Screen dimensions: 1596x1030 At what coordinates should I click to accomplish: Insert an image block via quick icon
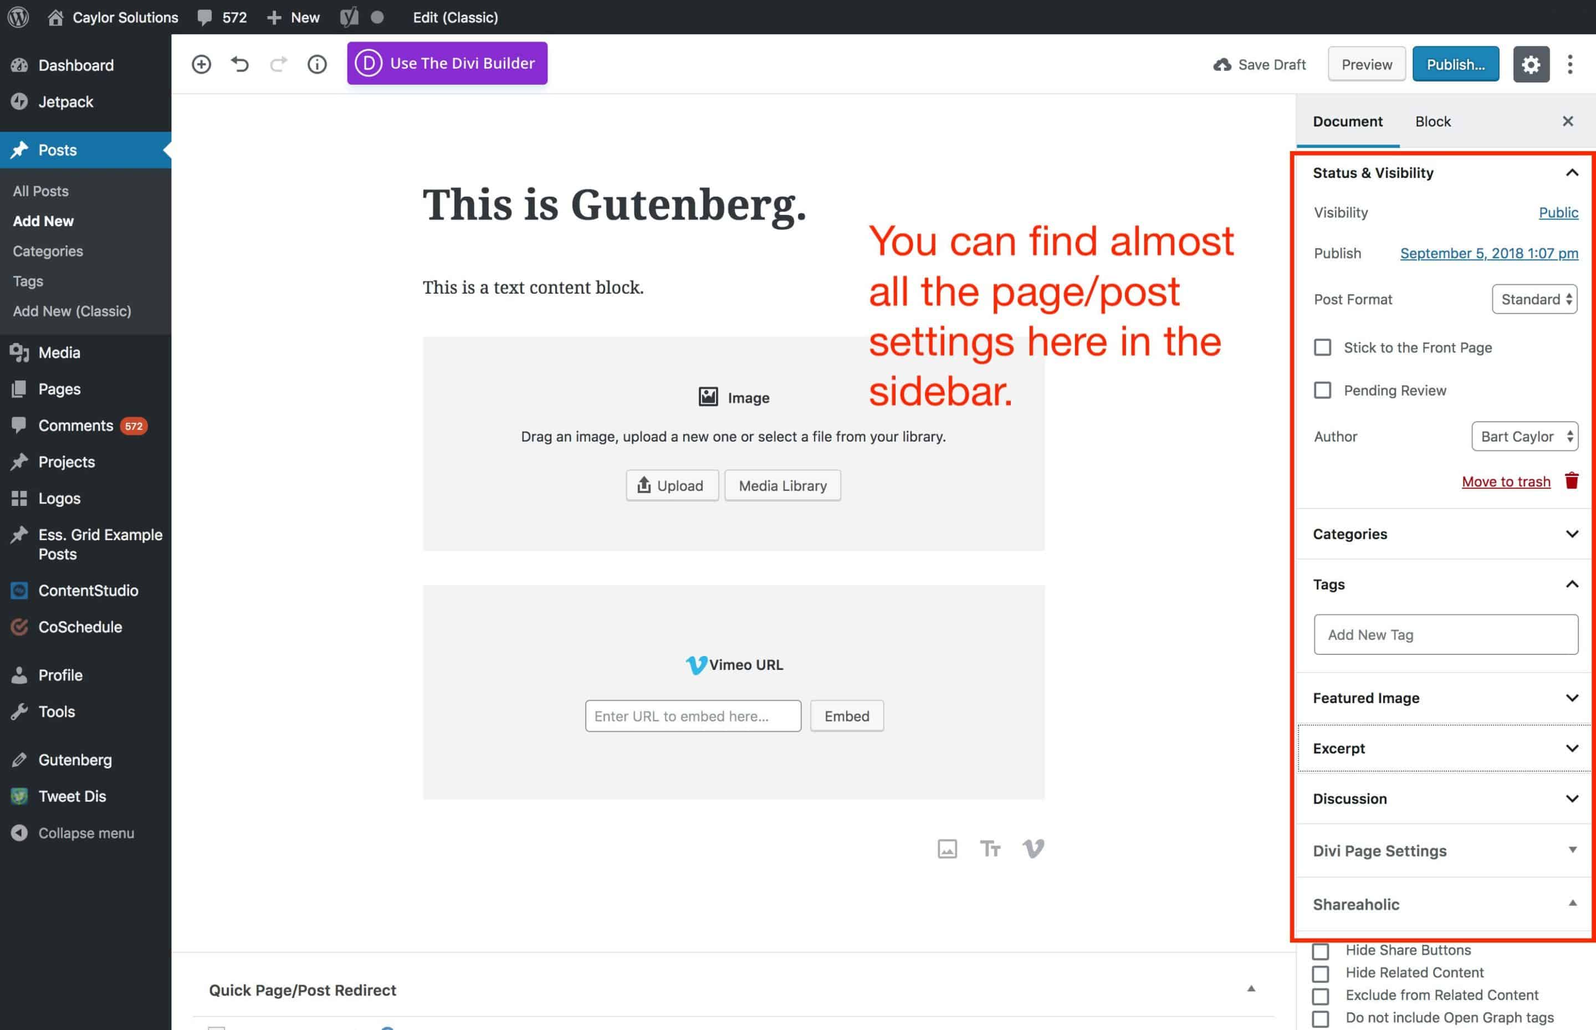tap(947, 848)
